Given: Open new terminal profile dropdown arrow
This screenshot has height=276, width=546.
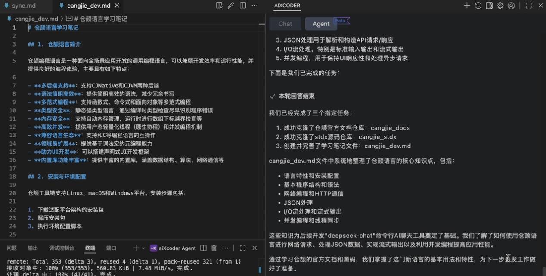Looking at the screenshot, I should coord(143,248).
